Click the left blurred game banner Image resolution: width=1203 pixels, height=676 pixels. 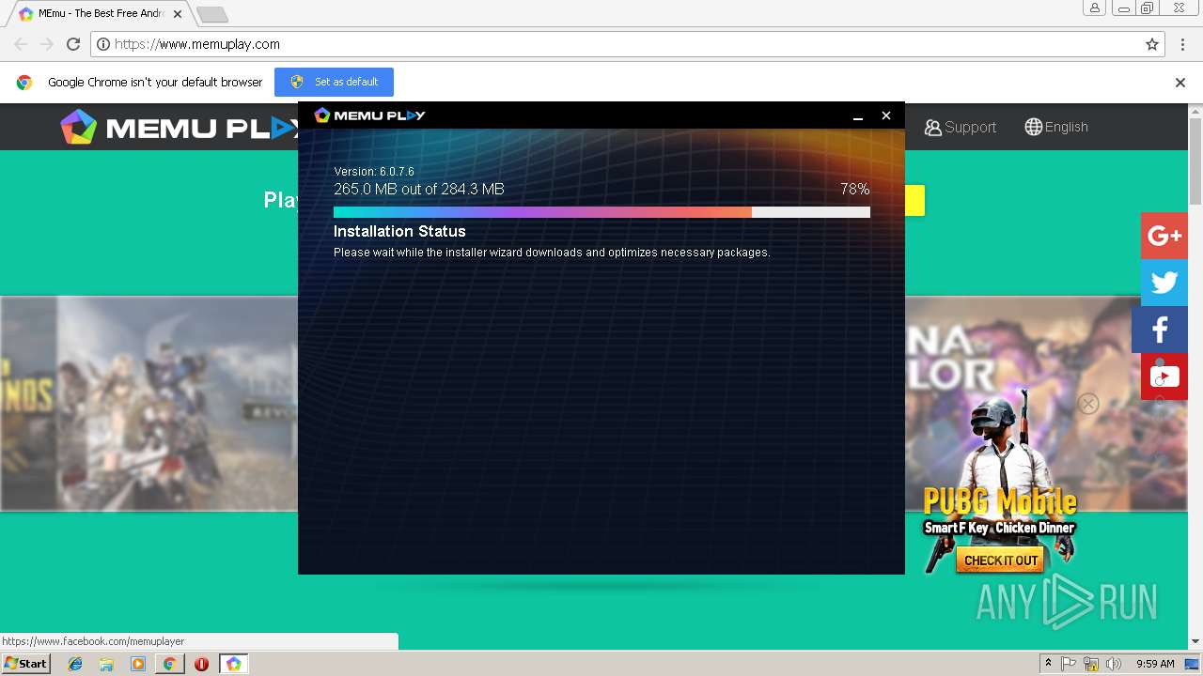tap(148, 404)
